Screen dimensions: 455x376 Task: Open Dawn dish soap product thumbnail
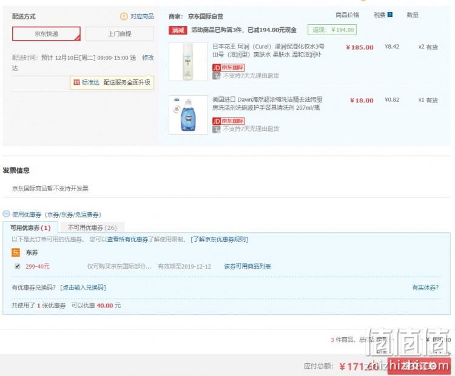point(188,115)
